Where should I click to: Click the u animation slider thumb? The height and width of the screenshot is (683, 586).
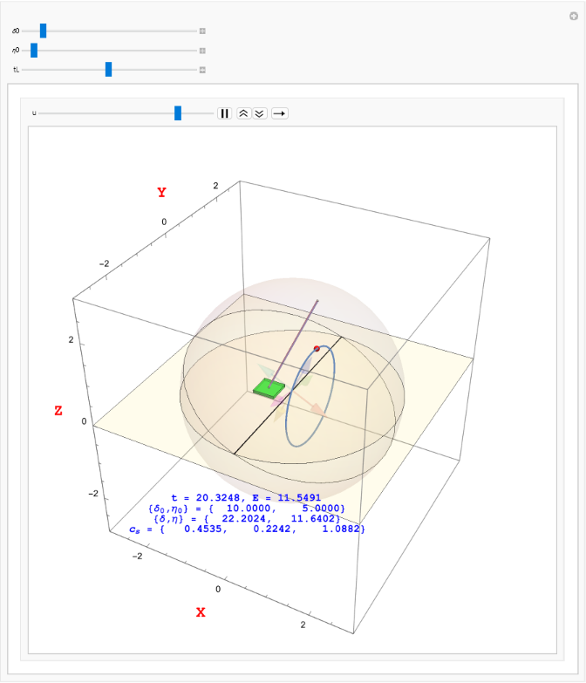coord(177,113)
